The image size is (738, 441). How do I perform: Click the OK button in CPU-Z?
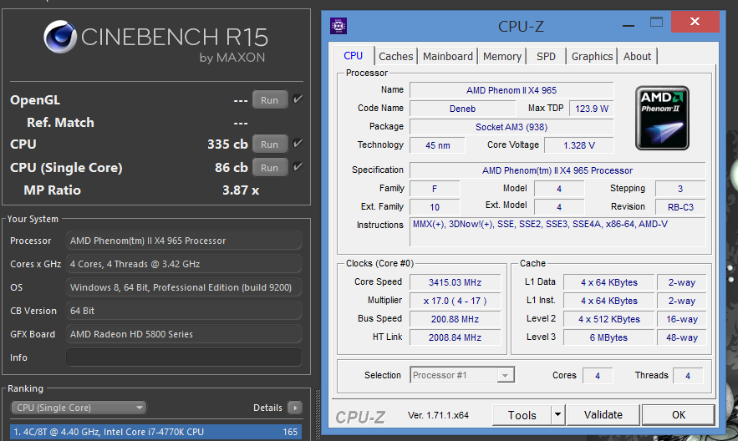[x=678, y=414]
